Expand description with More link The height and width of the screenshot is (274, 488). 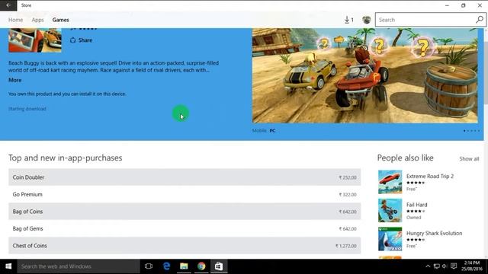(15, 80)
